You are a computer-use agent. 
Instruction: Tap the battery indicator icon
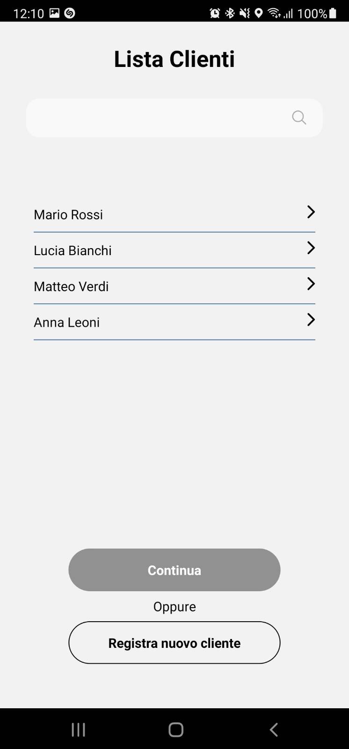(333, 13)
